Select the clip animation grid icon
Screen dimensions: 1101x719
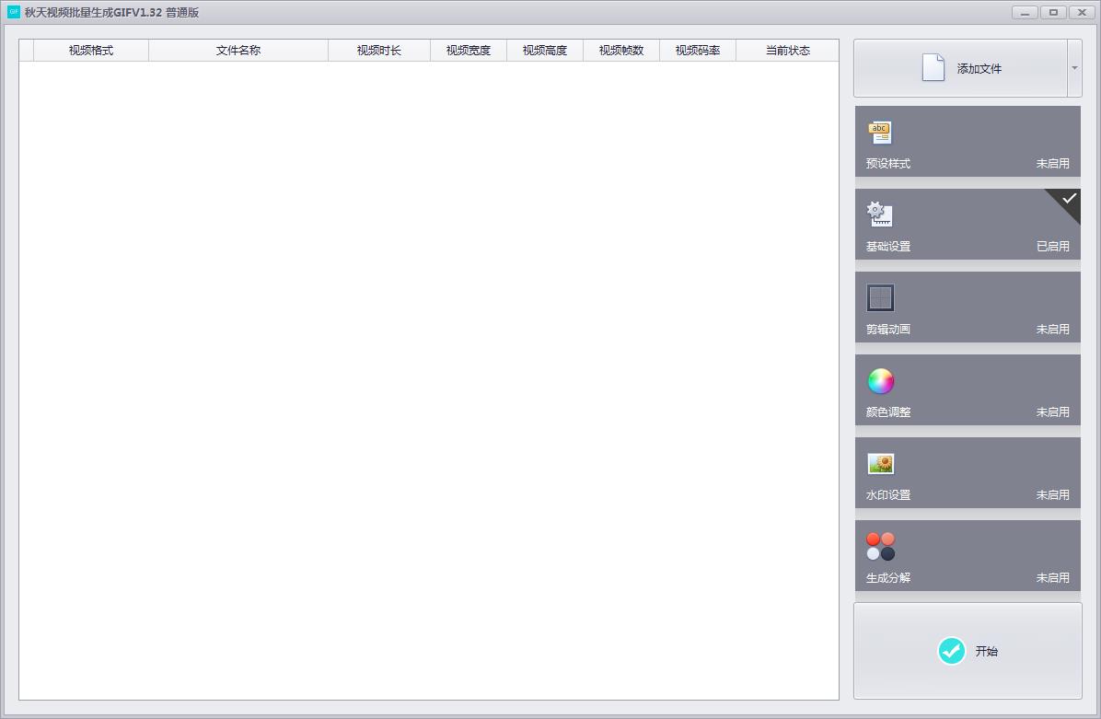pos(880,297)
